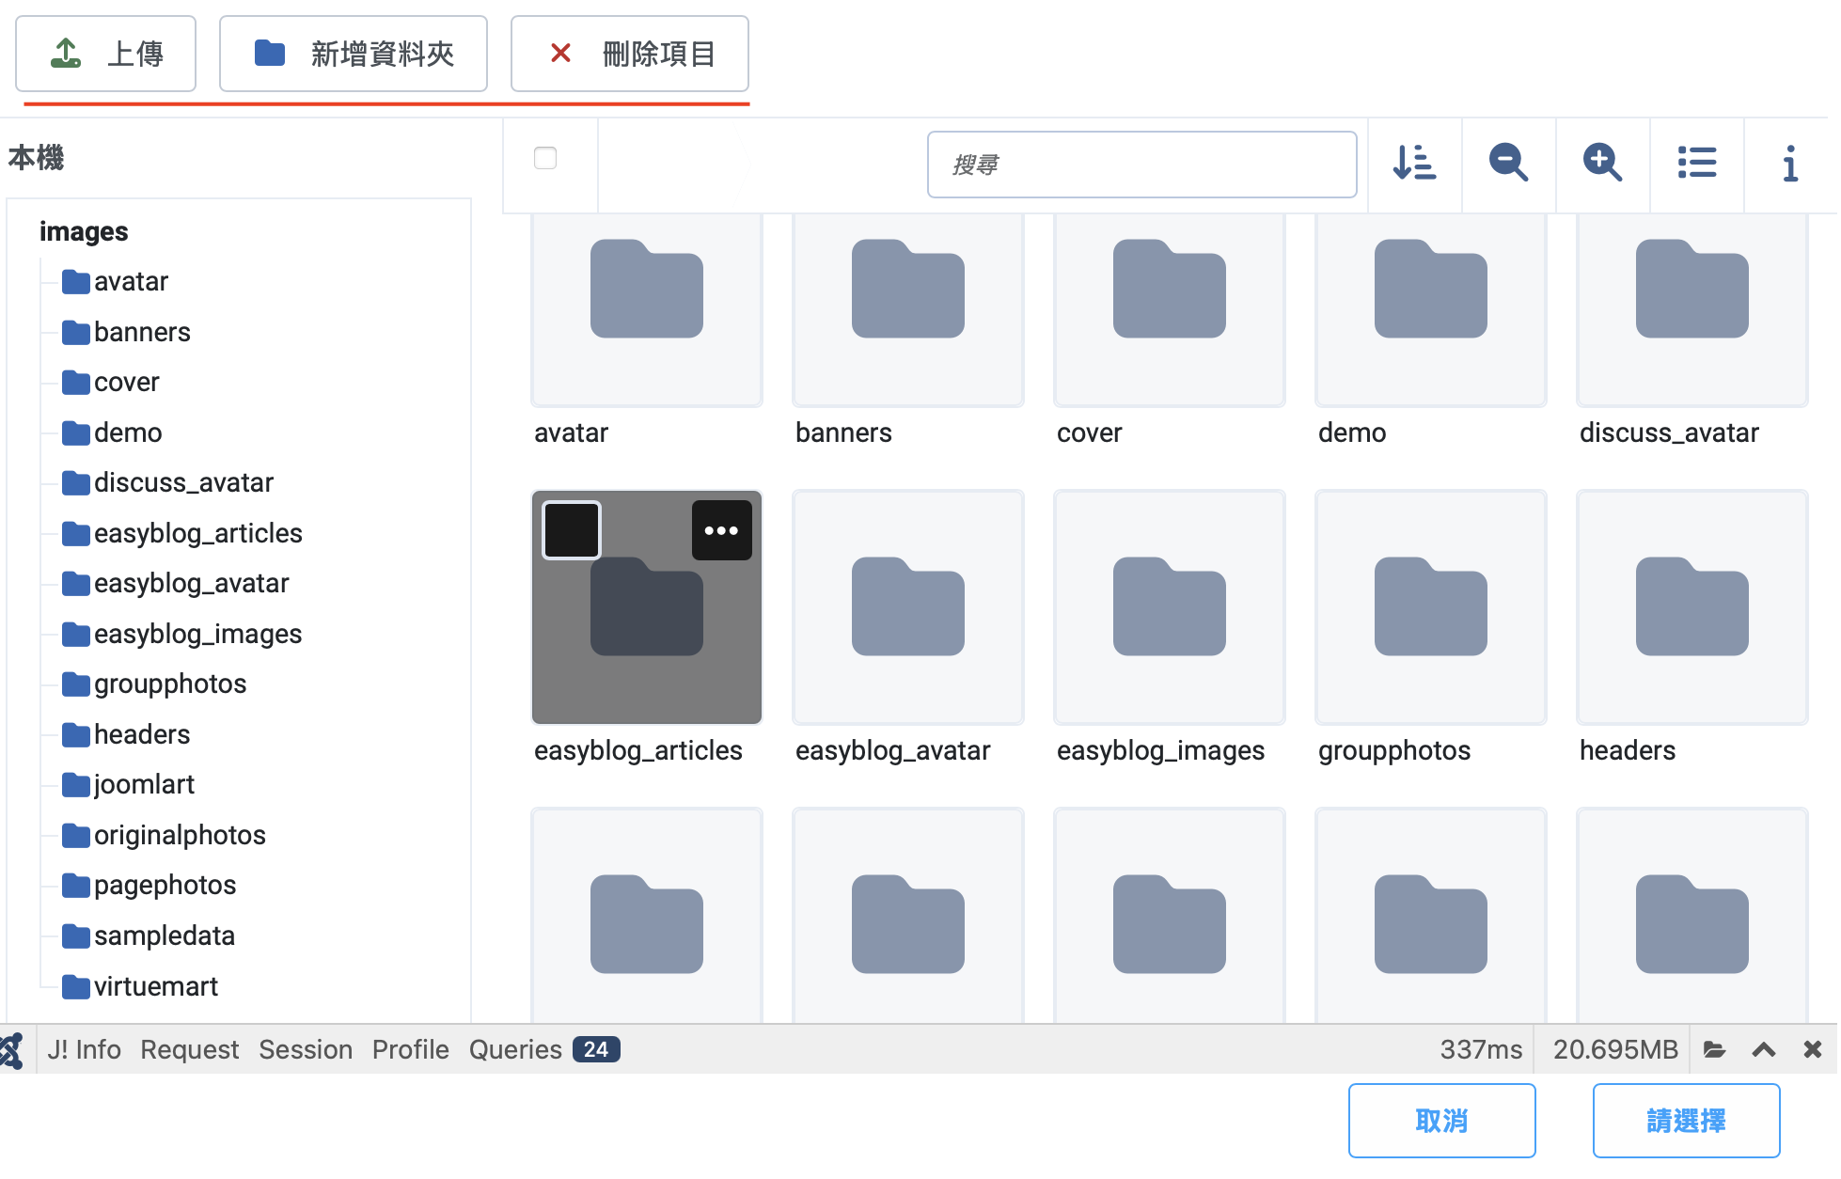This screenshot has width=1841, height=1179.
Task: Close the debug bar
Action: (1813, 1050)
